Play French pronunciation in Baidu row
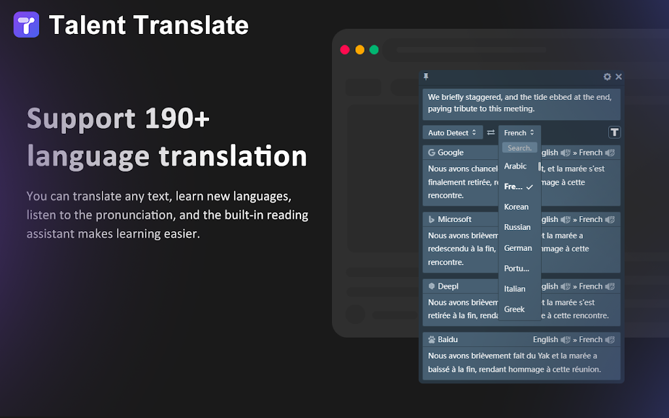Viewport: 669px width, 418px height. pos(610,340)
